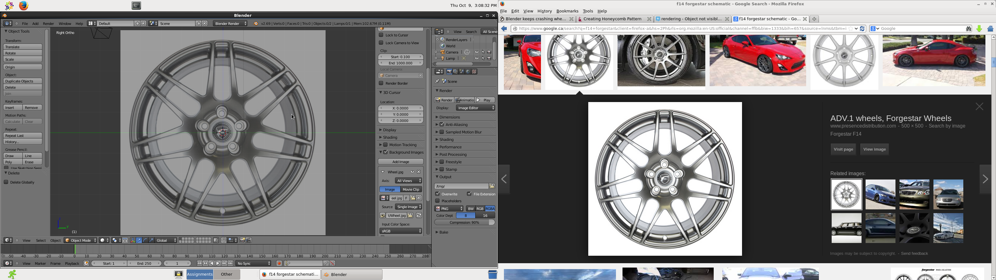
Task: Click the Firefox home icon
Action: 990,29
